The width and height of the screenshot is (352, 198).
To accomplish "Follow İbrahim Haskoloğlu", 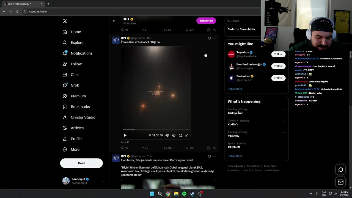I will coord(278,66).
